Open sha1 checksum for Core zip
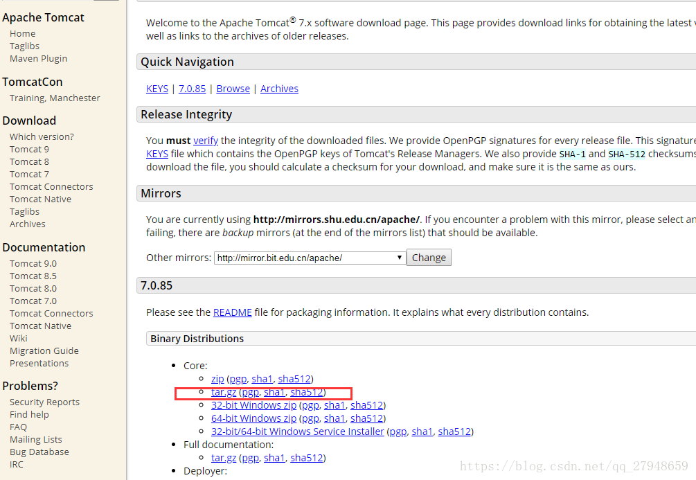 (x=262, y=379)
